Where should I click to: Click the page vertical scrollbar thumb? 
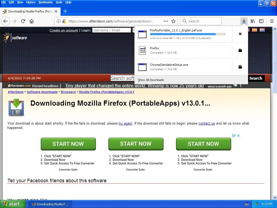pyautogui.click(x=275, y=62)
